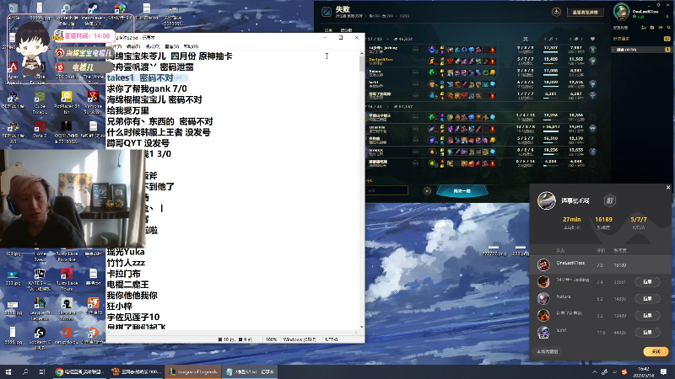
Task: Select the OneLastKiss row in popup list
Action: (x=601, y=264)
